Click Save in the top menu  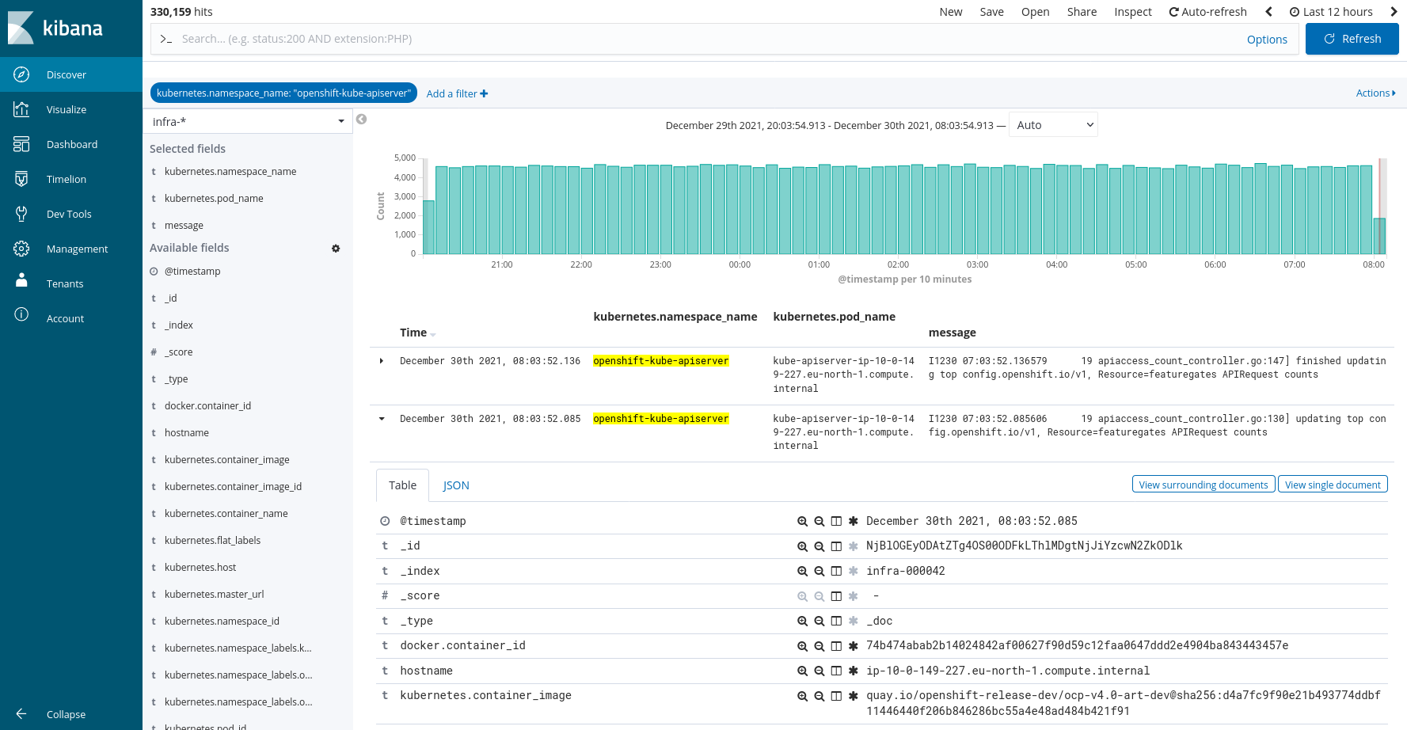pyautogui.click(x=991, y=12)
